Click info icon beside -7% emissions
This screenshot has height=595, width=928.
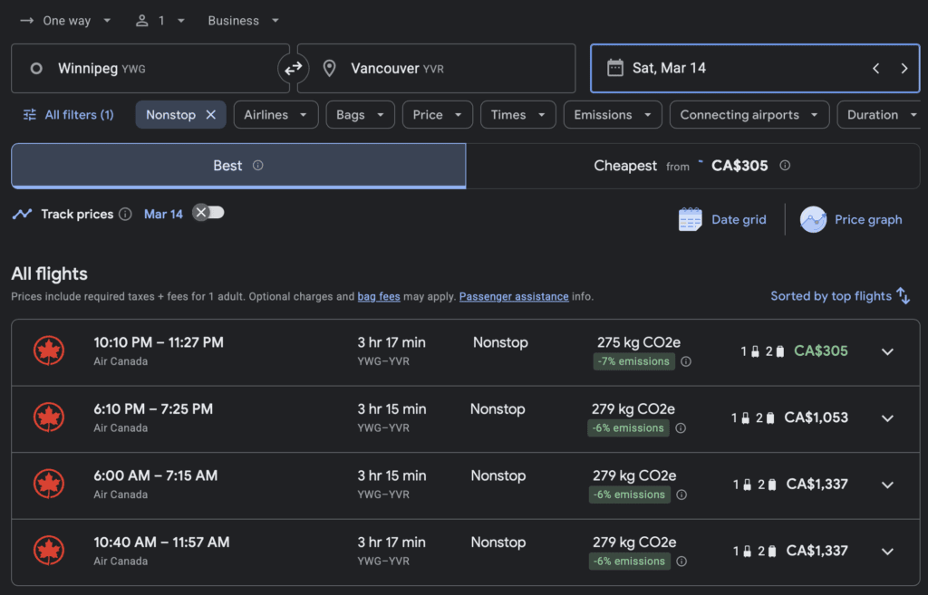(x=686, y=361)
